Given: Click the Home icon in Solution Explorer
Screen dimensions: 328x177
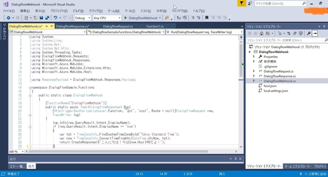Looking at the screenshot, I should tap(261, 33).
